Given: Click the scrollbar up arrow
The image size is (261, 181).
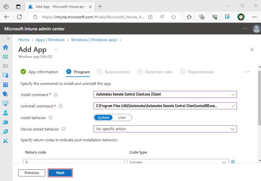Looking at the screenshot, I should pos(260,67).
